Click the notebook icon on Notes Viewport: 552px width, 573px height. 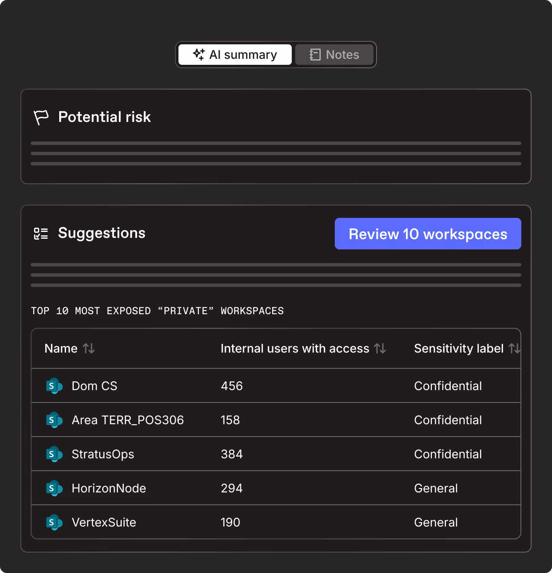tap(315, 55)
